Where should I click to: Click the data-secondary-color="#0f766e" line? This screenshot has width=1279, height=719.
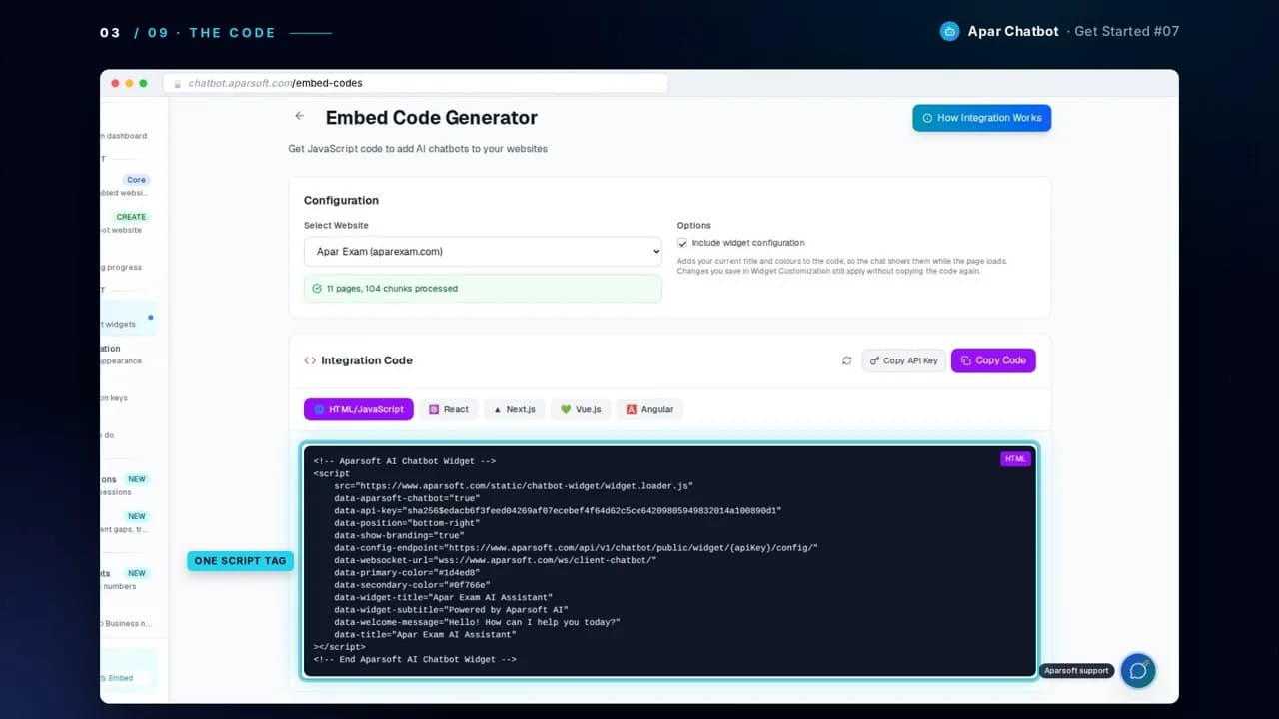412,585
